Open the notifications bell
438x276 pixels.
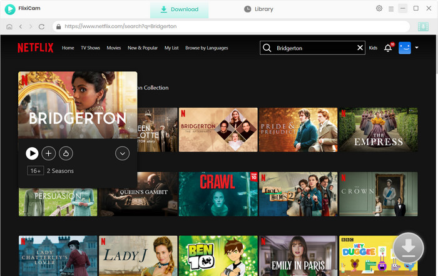[x=388, y=48]
